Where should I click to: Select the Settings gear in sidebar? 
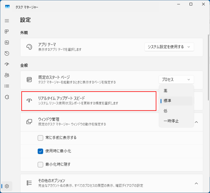coord(7,186)
